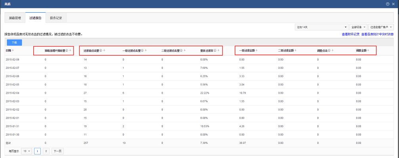The height and width of the screenshot is (158, 399).
Task: Select the 2015-02-08 date cell
Action: click(x=12, y=59)
